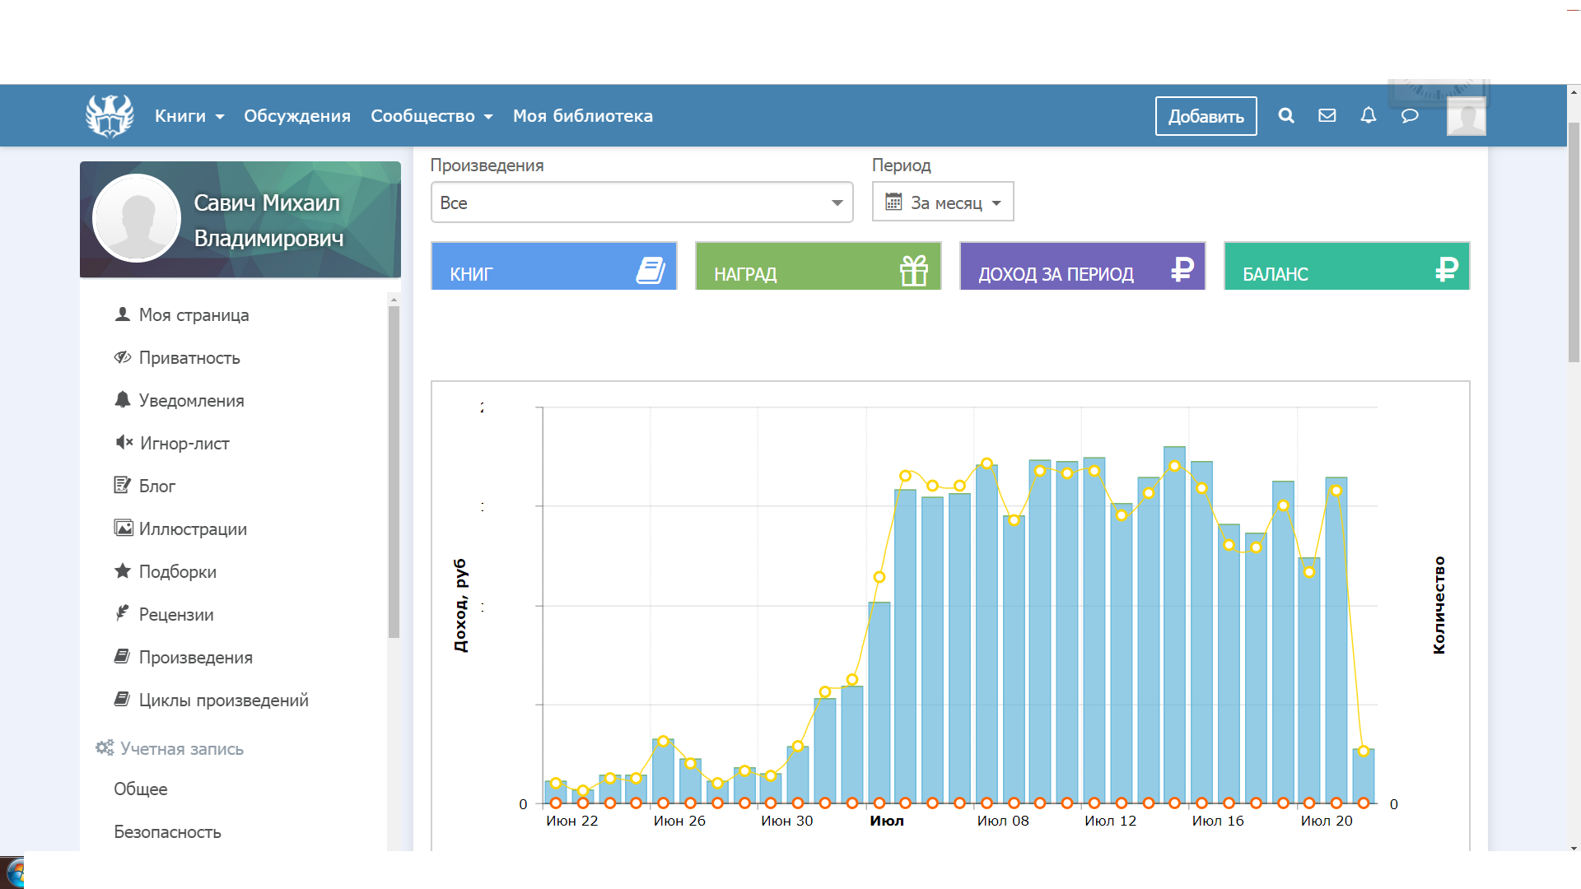Click the speech bubble comments icon
Screen dimensions: 1581x889
point(1410,116)
